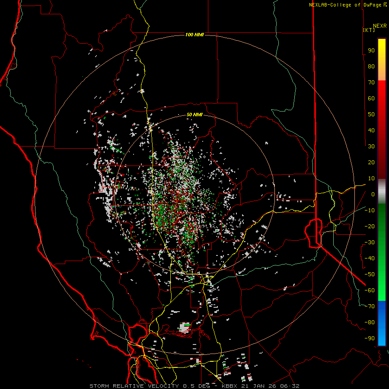Click the [KT] units label

[x=369, y=30]
